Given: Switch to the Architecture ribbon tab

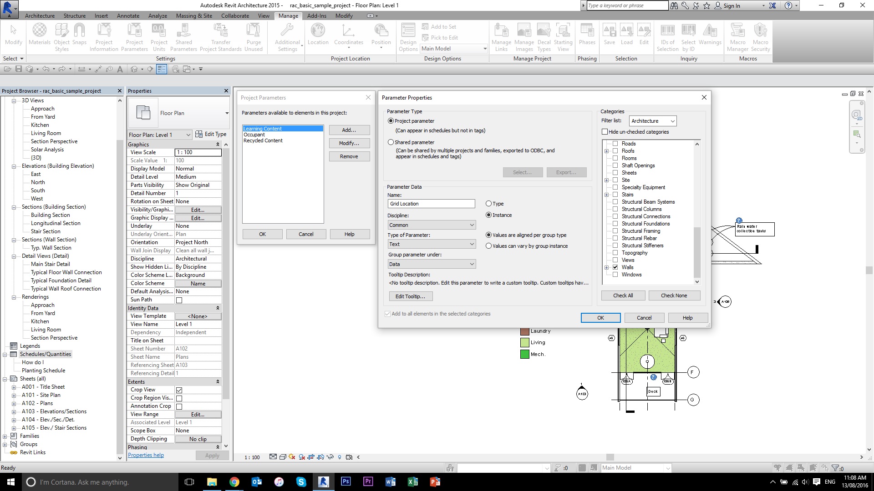Looking at the screenshot, I should coord(40,15).
